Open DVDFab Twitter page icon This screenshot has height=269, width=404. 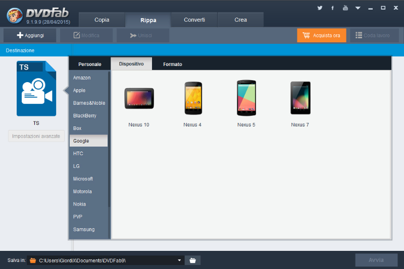click(x=320, y=8)
